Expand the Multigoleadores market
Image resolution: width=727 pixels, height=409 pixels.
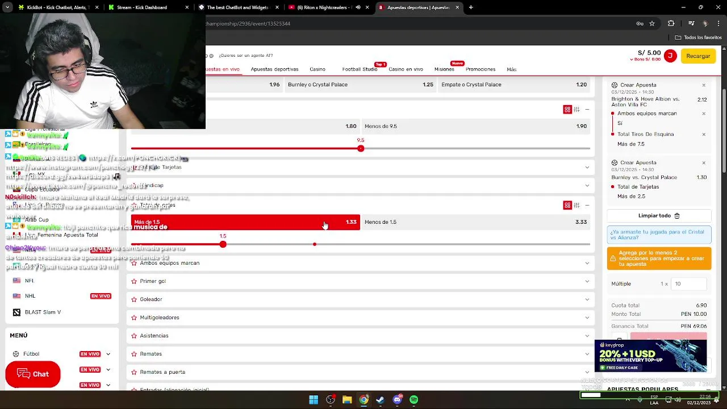(x=587, y=318)
